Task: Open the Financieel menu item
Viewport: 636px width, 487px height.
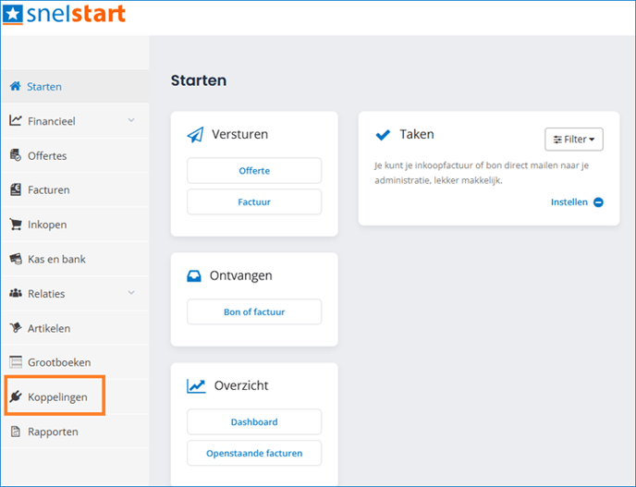Action: click(x=51, y=121)
